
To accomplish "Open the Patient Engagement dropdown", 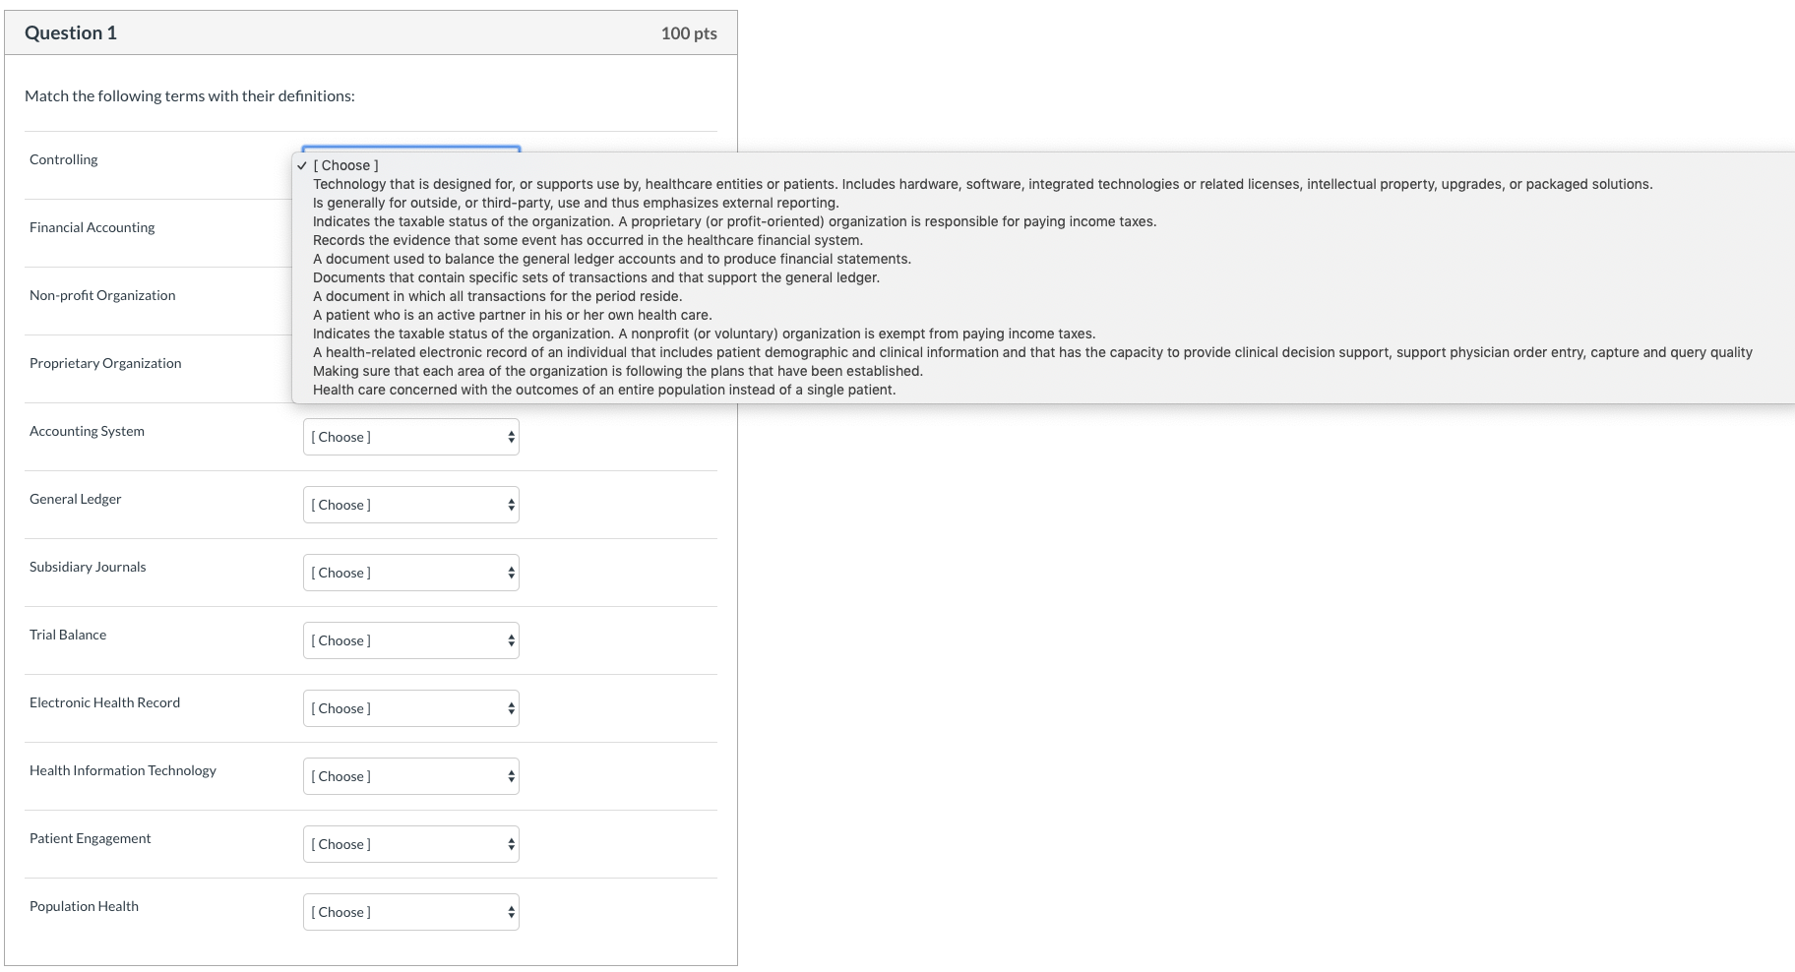I will [411, 844].
